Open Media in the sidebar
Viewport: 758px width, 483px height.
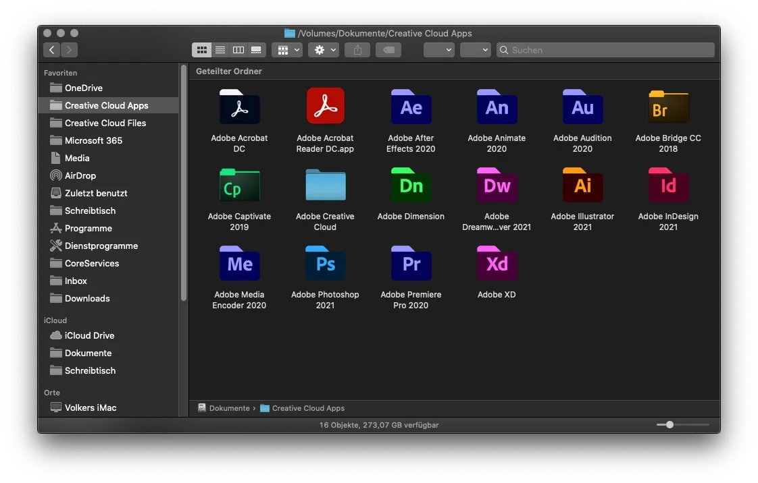click(x=108, y=158)
